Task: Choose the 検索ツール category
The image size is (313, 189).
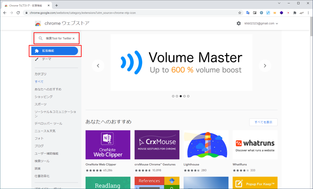Action: [x=42, y=161]
